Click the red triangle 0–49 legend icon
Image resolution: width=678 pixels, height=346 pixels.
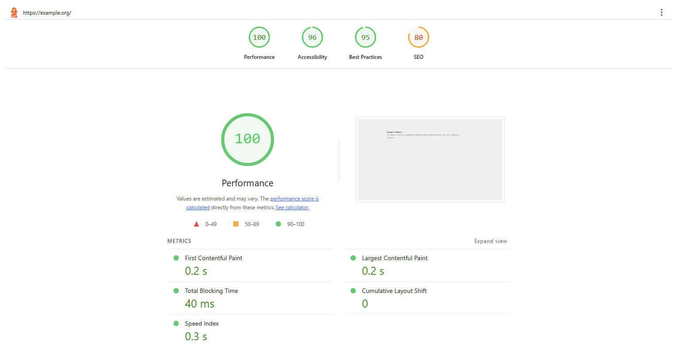tap(196, 224)
